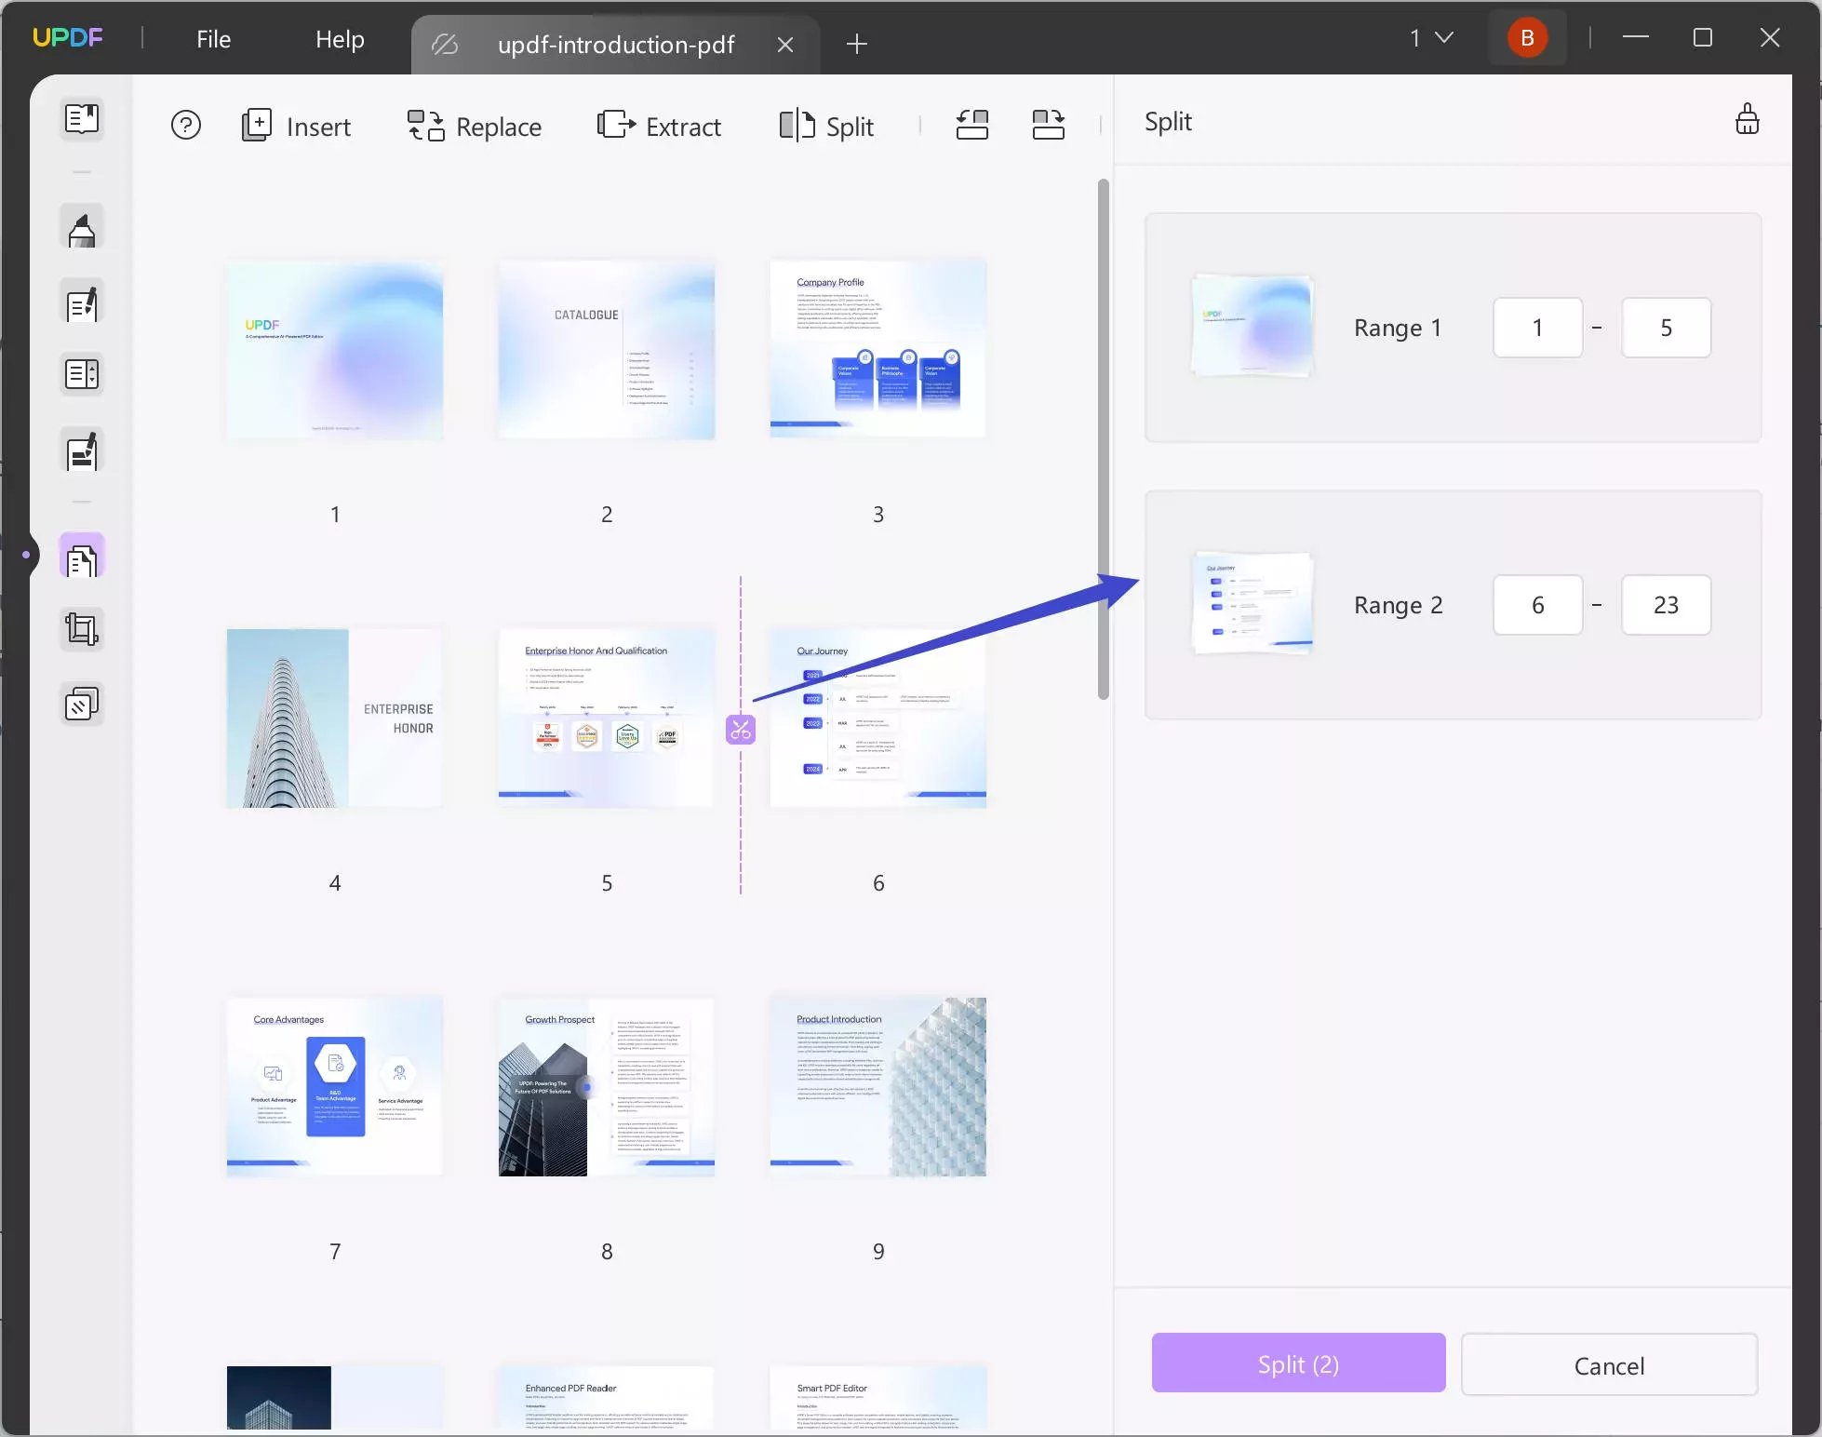Click the UPDF logo
Viewport: 1822px width, 1437px height.
click(68, 37)
